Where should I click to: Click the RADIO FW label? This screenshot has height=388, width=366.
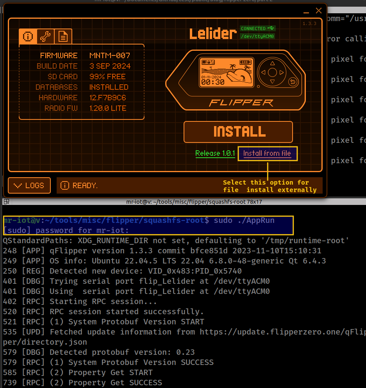pos(61,109)
